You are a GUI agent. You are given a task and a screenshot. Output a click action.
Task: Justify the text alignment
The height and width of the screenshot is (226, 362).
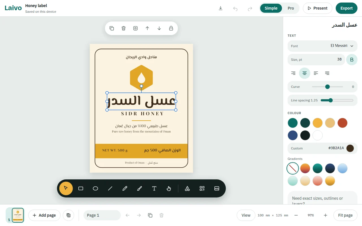click(327, 73)
